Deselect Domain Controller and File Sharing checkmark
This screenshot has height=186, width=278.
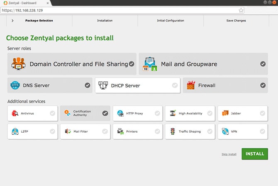[x=132, y=64]
